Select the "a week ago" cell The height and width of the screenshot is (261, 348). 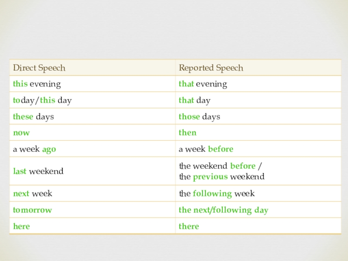[34, 149]
